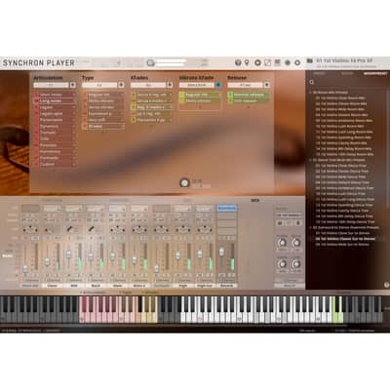Click the Mid channel volume fader
390x390 pixels.
click(69, 254)
